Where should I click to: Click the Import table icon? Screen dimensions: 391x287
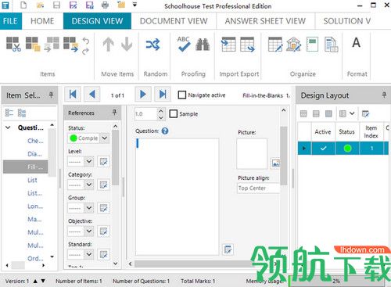click(228, 44)
